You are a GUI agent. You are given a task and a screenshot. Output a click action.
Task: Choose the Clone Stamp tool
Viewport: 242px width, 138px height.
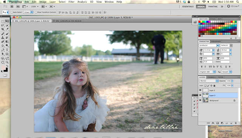pyautogui.click(x=3, y=38)
